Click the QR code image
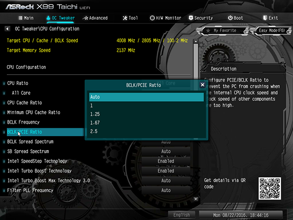This screenshot has width=293, height=220. [x=270, y=188]
